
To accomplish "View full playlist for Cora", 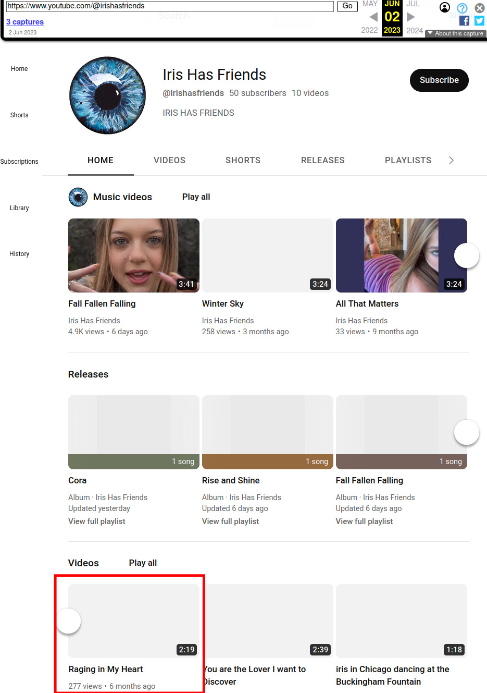I will pos(97,521).
